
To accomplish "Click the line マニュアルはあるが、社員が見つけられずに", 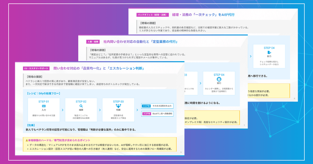I will coord(128,57).
